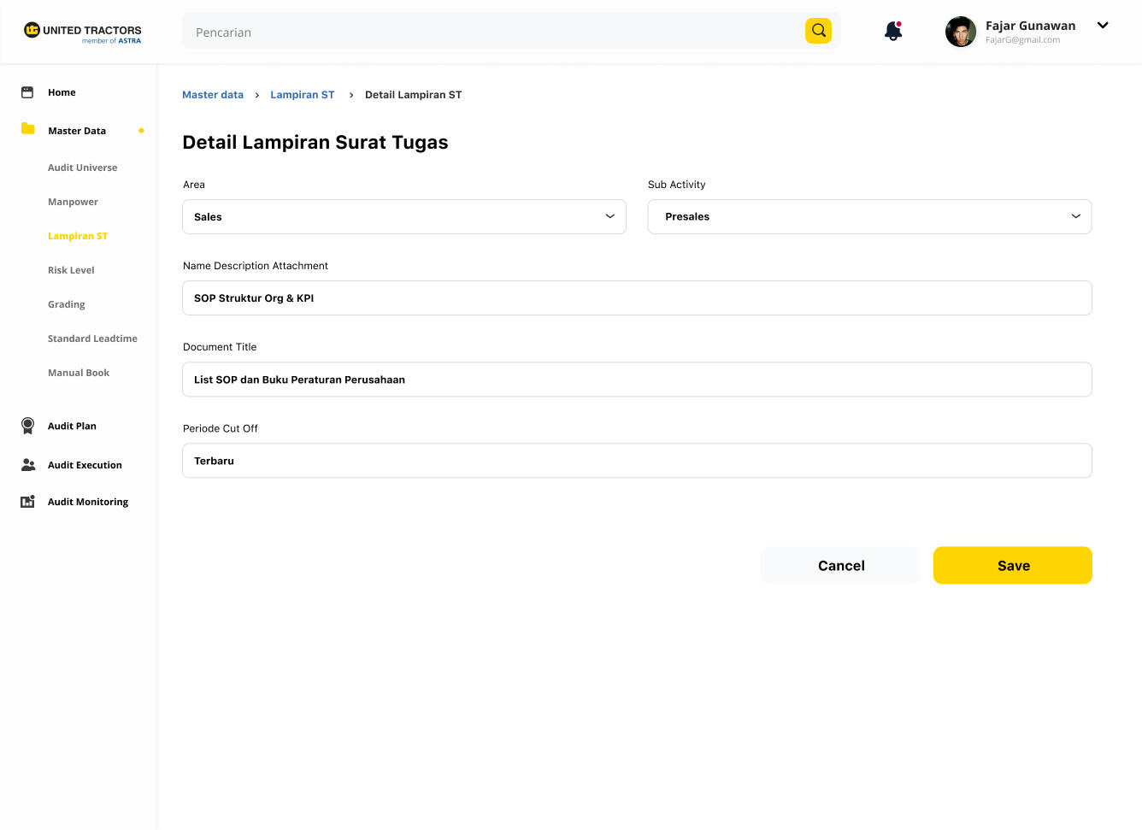1142x830 pixels.
Task: Click the Audit Plan ribbon badge icon
Action: tap(27, 426)
